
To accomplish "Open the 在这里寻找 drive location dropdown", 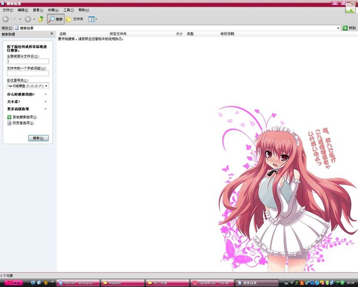I will point(28,86).
